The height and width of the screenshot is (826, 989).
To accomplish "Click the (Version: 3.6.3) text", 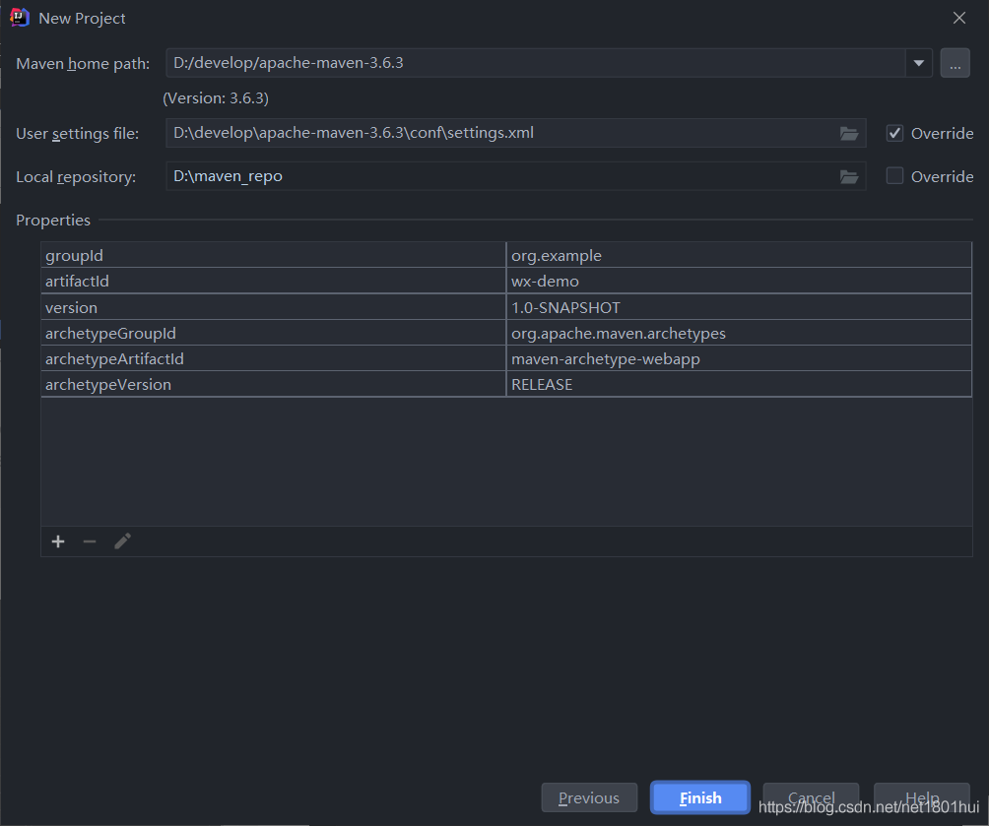I will (x=216, y=98).
